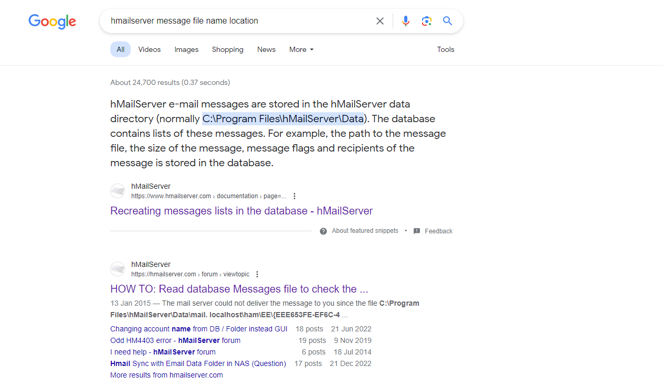Click the 17 posts count
This screenshot has width=663, height=387.
tap(308, 363)
